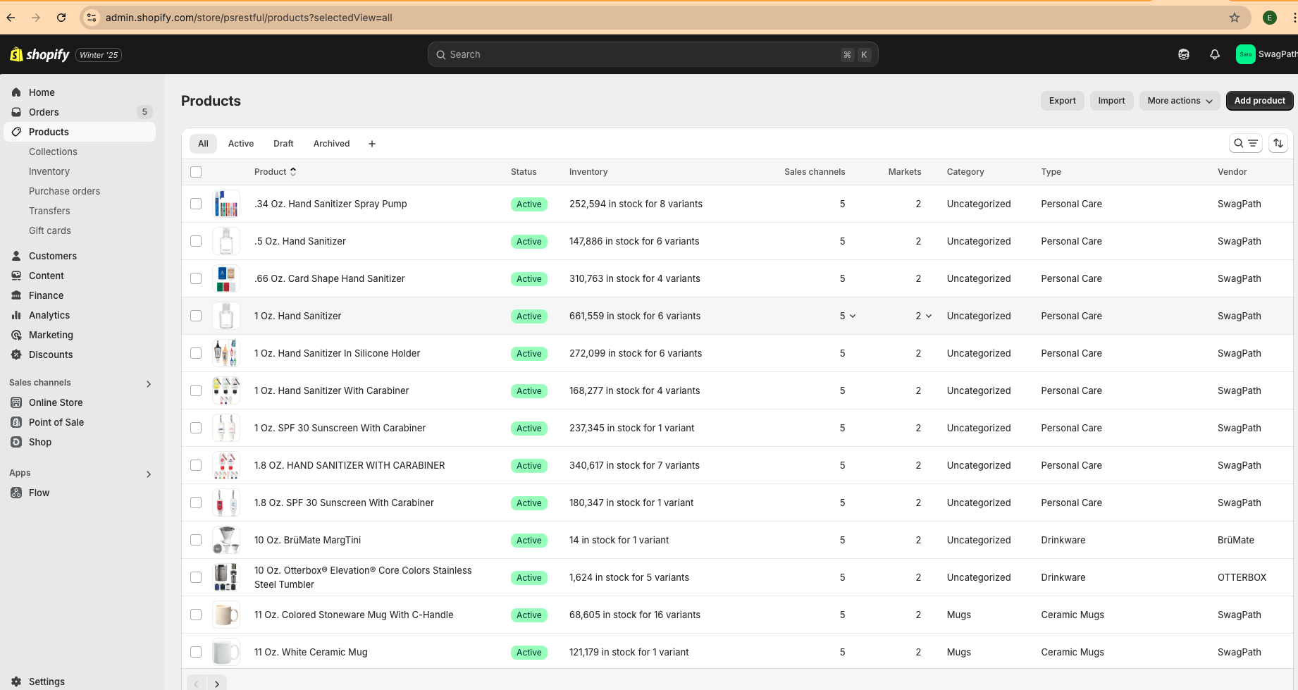Check the 11 Oz. Colored Stoneware Mug row

[x=196, y=615]
